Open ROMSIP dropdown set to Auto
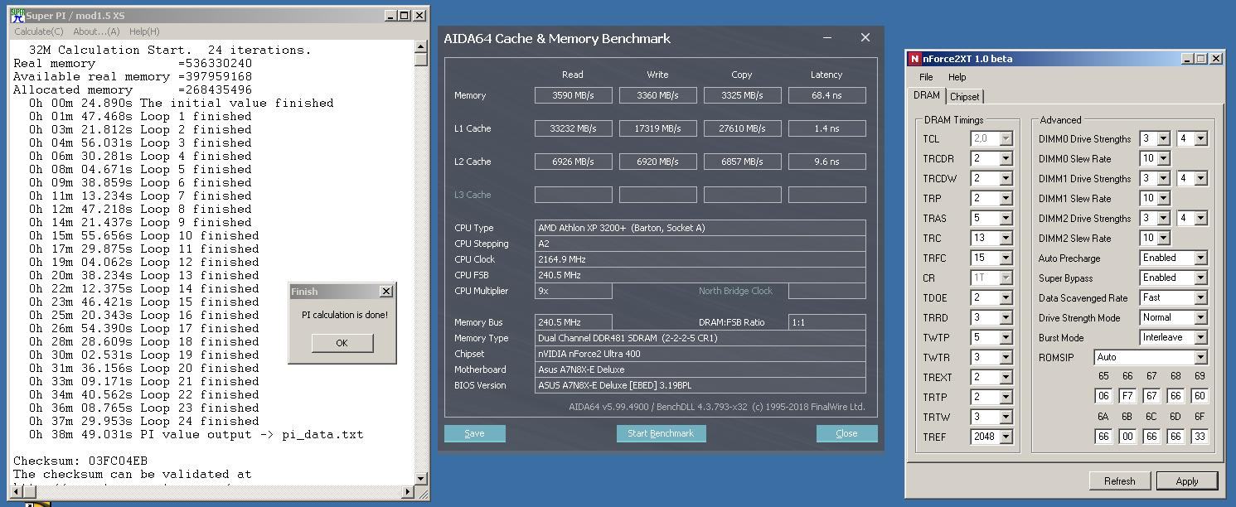The image size is (1236, 507). (1200, 358)
